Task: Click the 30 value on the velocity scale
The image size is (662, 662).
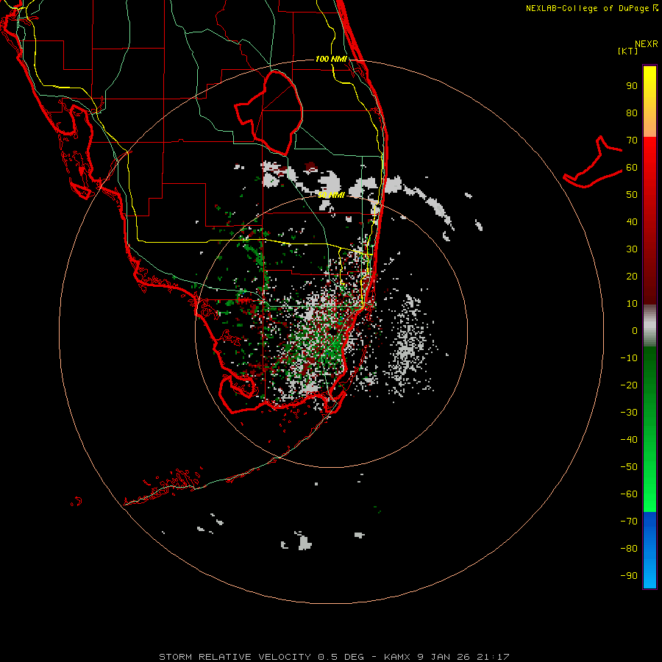Action: point(632,249)
